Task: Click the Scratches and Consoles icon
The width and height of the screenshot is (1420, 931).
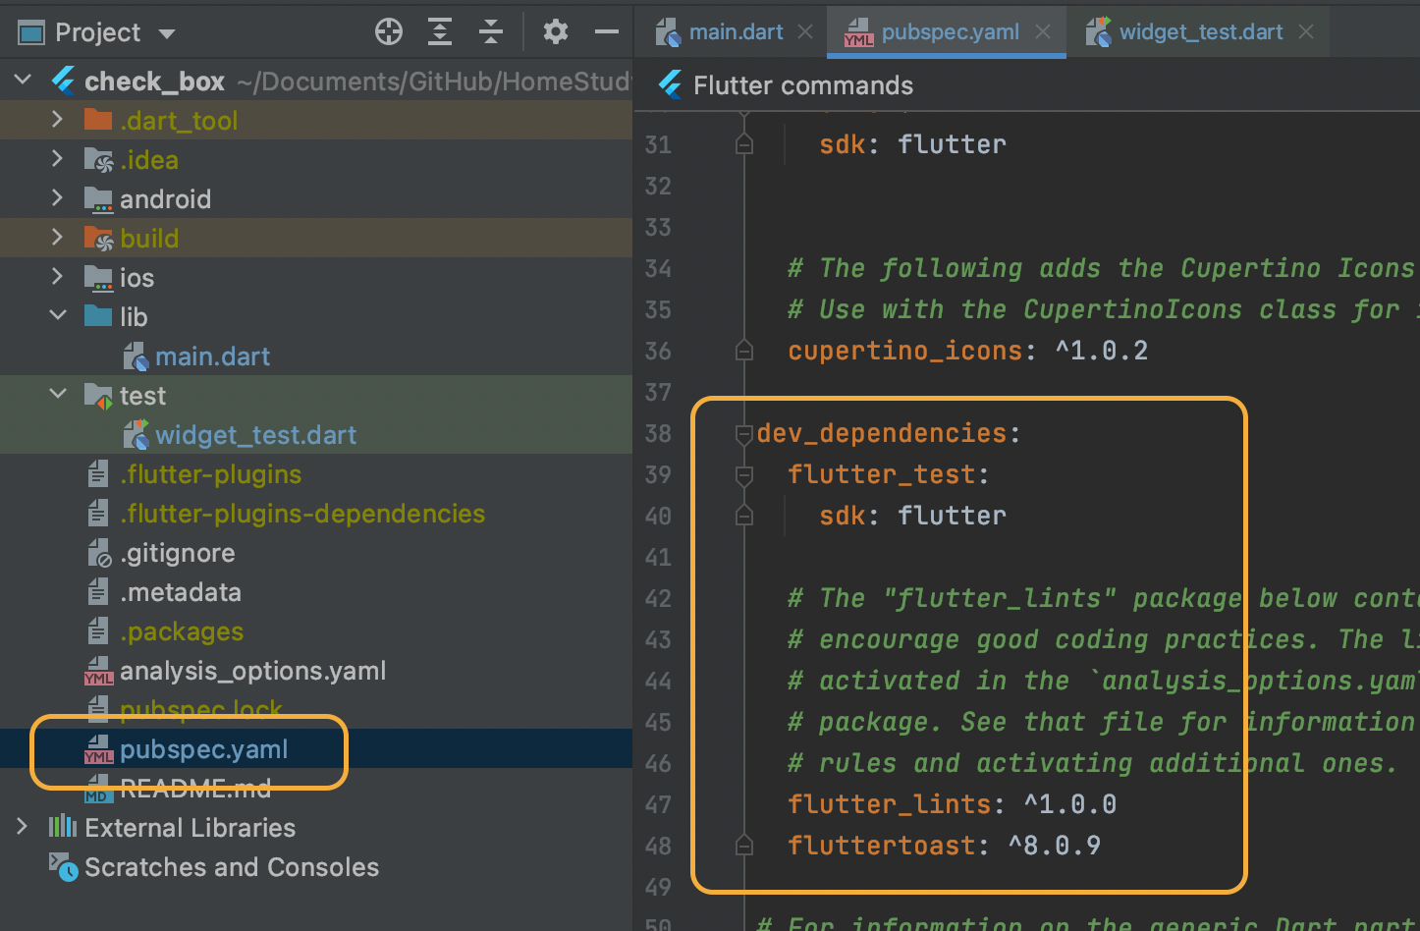Action: [x=63, y=867]
